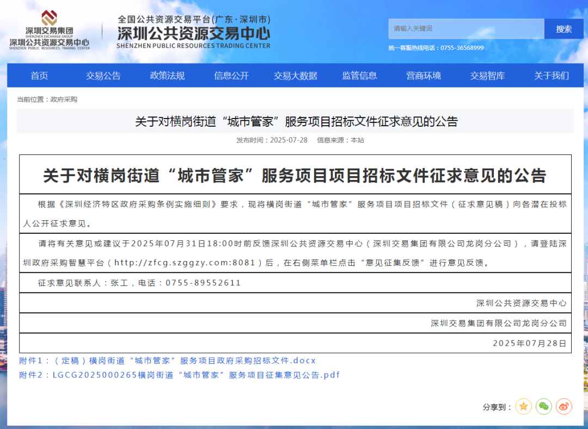Open the 营商环境 menu item

[424, 76]
